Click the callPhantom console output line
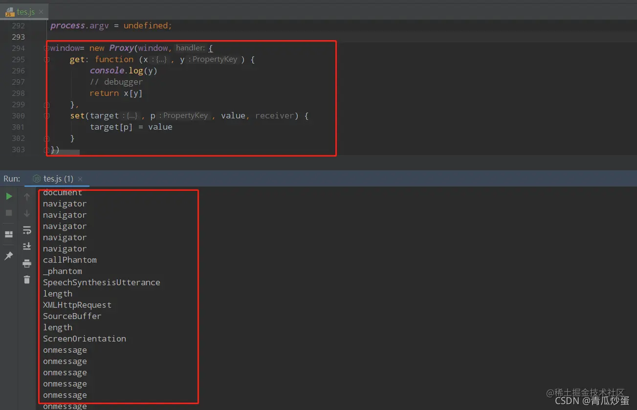The image size is (637, 410). 70,260
